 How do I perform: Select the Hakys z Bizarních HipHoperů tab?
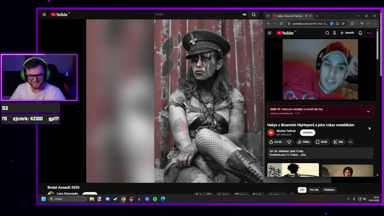[x=290, y=16]
